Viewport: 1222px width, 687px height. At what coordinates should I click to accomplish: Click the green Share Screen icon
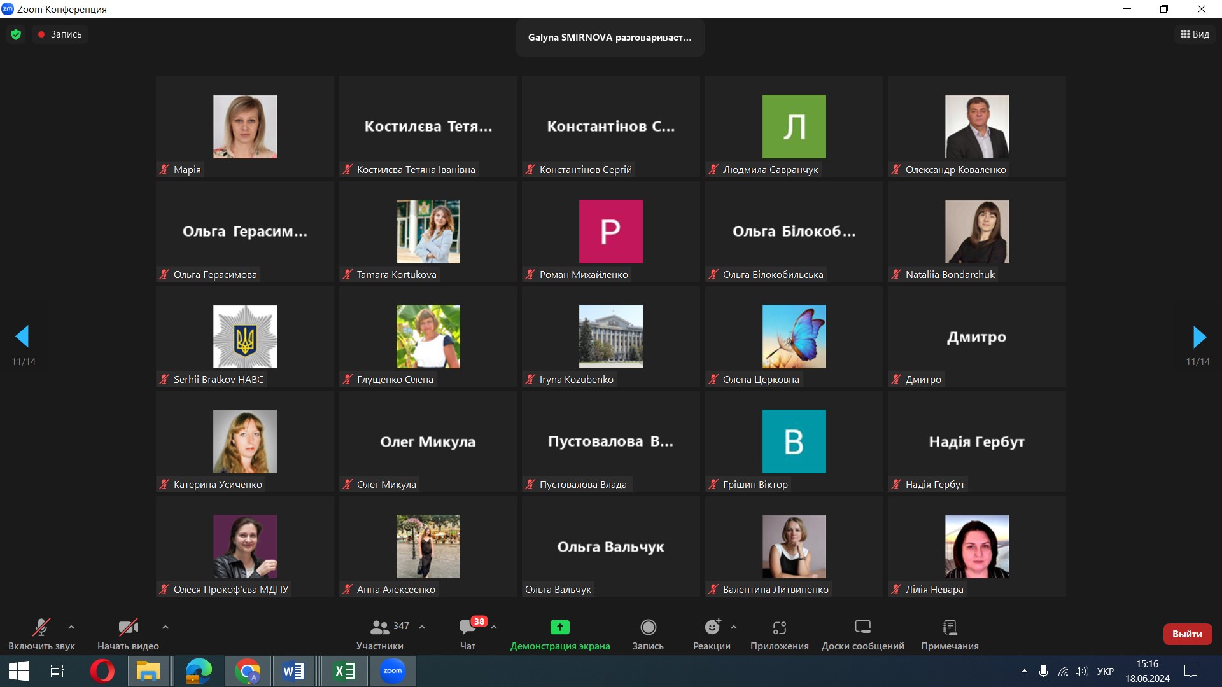(x=559, y=628)
